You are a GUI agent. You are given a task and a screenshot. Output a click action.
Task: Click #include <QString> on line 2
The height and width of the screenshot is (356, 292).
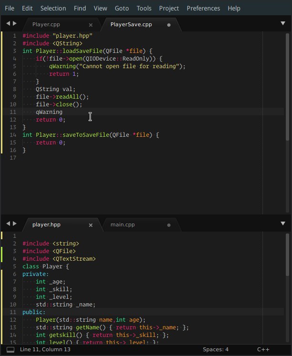pos(52,43)
